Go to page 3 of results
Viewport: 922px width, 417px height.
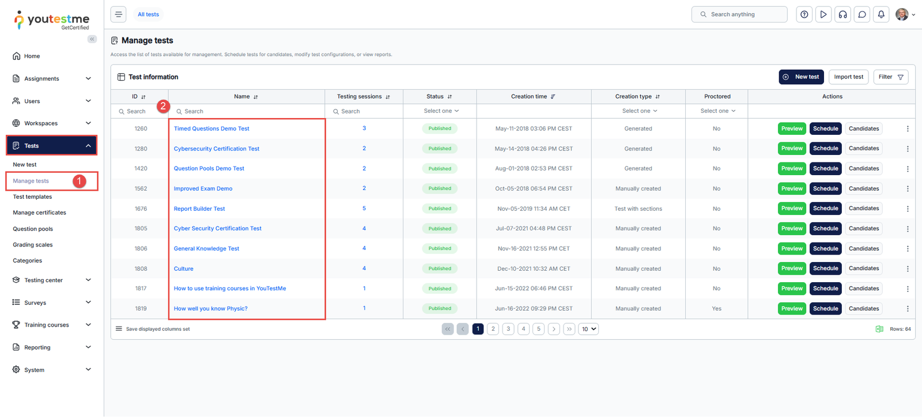(x=508, y=329)
